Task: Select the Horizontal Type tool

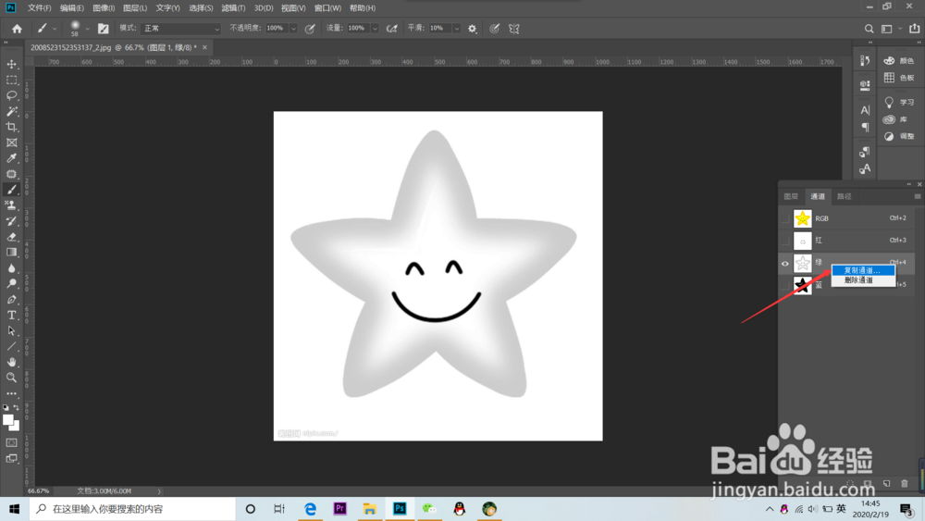Action: [11, 315]
